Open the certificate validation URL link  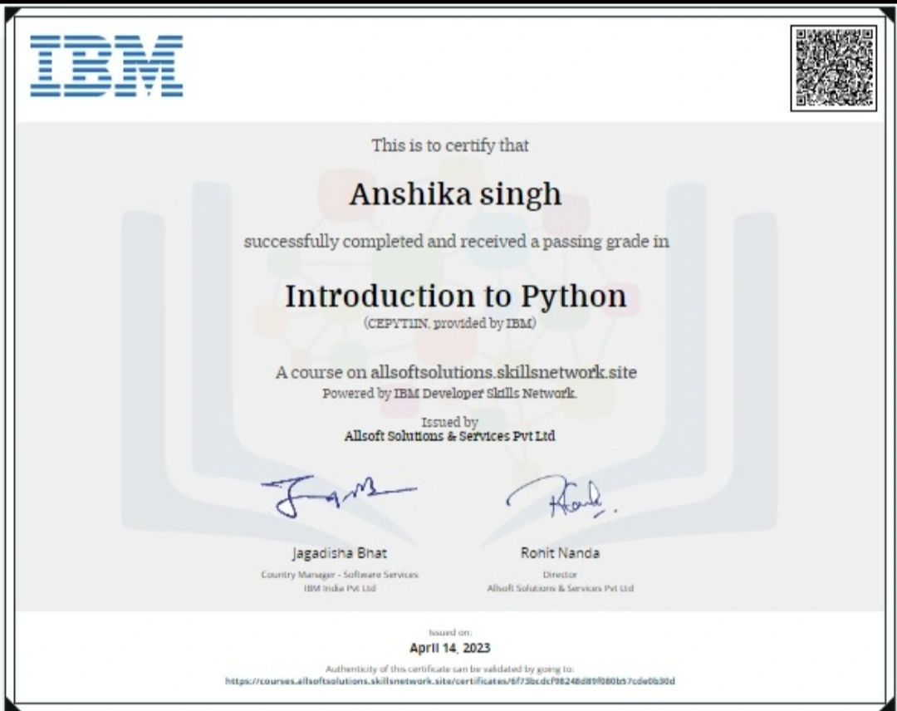coord(449,681)
